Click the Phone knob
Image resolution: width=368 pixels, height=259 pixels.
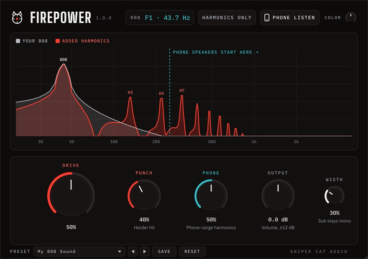[211, 195]
